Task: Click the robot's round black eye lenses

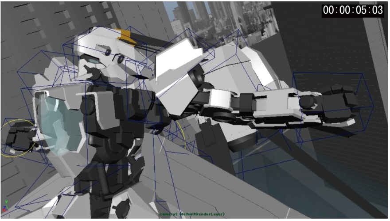Action: [x=118, y=57]
